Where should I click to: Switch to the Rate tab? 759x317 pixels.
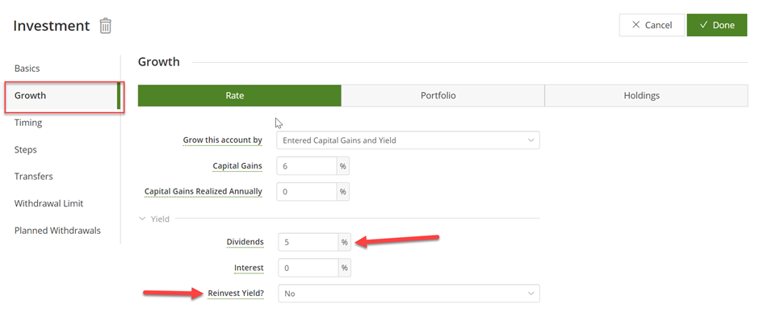point(240,96)
